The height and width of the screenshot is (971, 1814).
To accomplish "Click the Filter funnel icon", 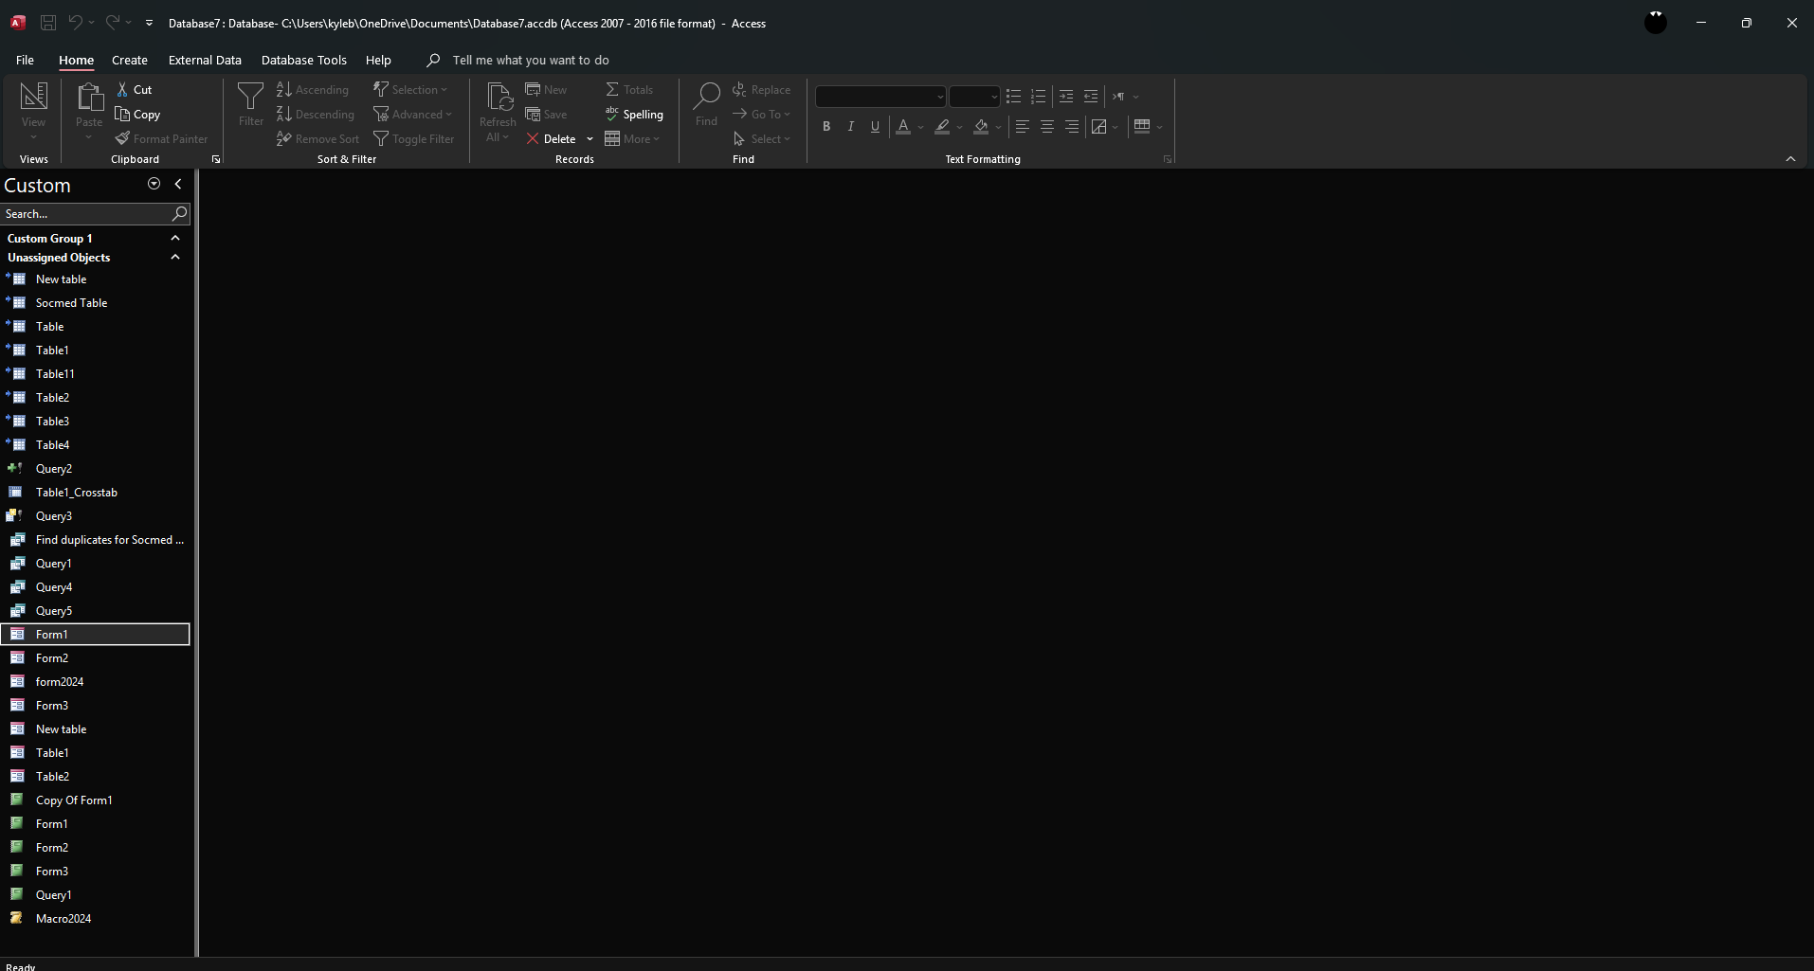I will coord(251,96).
